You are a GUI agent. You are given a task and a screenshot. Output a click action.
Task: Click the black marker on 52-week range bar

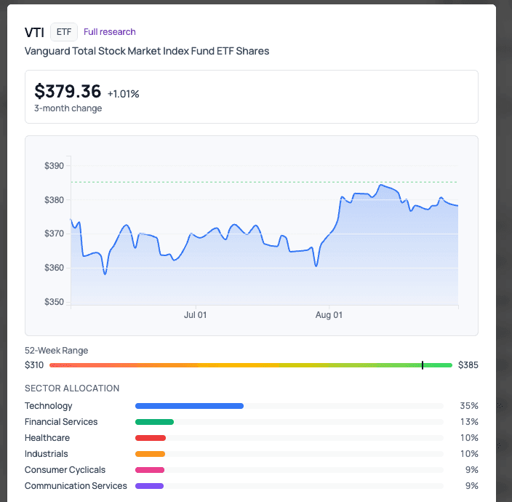click(423, 365)
